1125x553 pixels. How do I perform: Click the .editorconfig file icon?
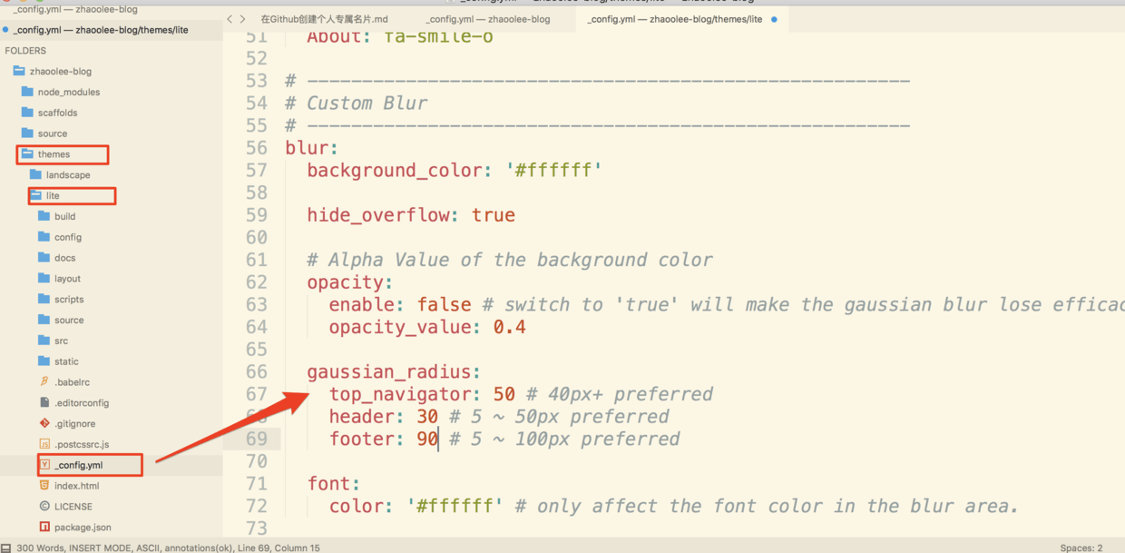coord(44,402)
